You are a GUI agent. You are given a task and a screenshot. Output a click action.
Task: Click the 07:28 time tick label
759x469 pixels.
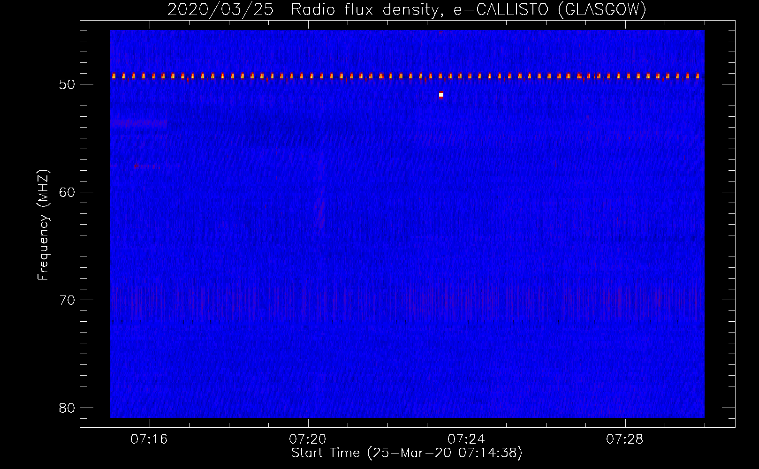[x=625, y=439]
